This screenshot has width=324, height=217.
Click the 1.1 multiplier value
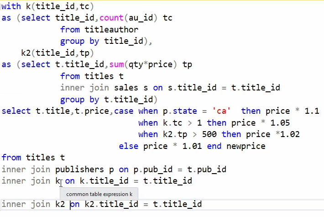tap(312, 111)
